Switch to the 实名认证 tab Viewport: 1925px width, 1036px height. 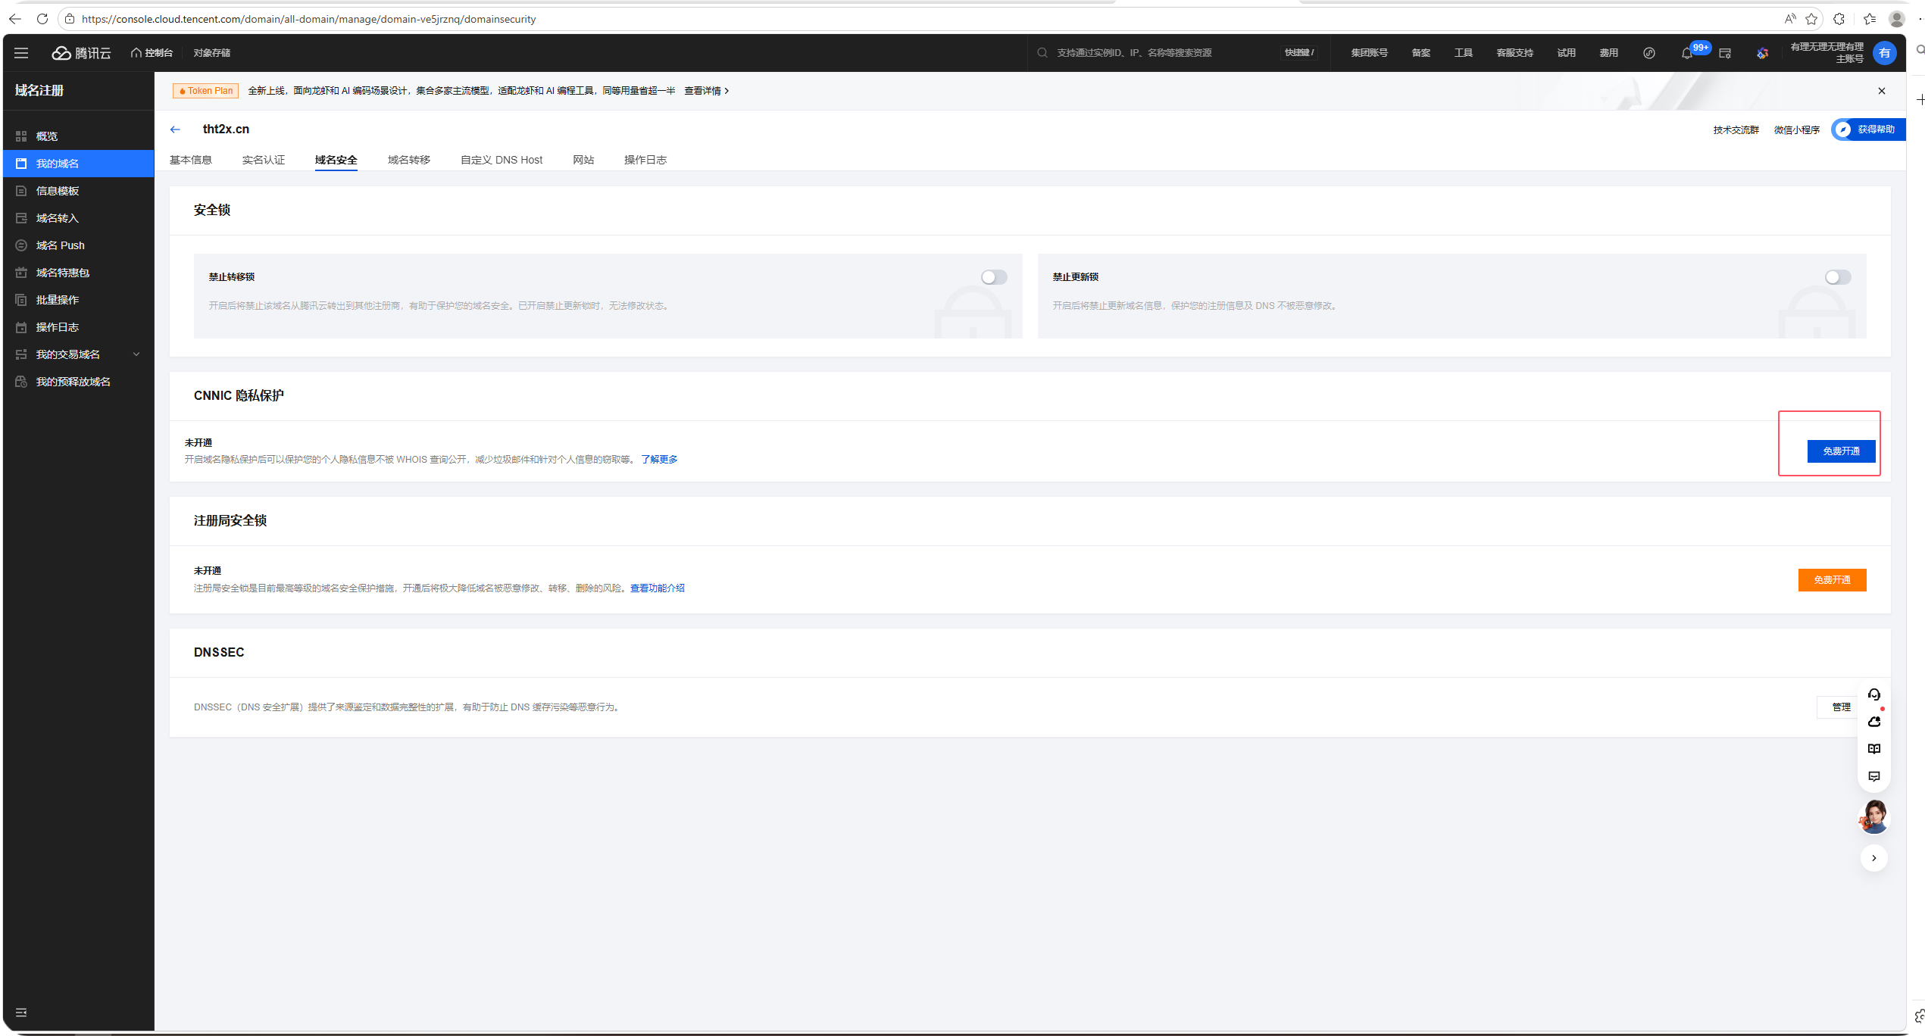coord(263,160)
